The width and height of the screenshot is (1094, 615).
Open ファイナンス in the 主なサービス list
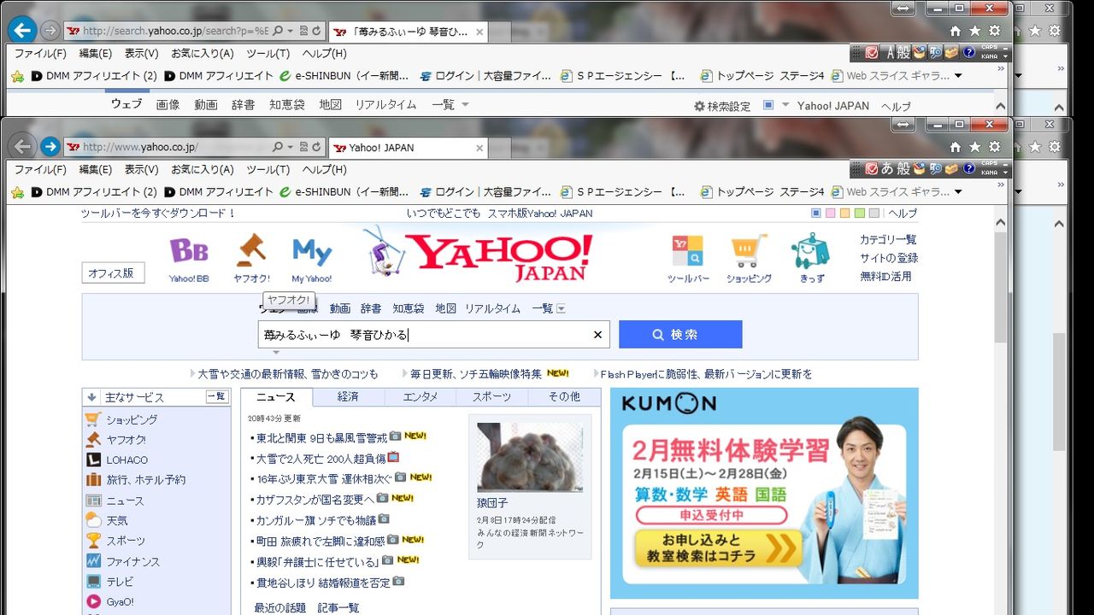pos(132,561)
